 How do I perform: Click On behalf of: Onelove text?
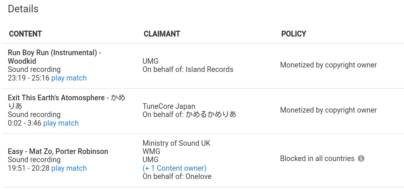(177, 177)
